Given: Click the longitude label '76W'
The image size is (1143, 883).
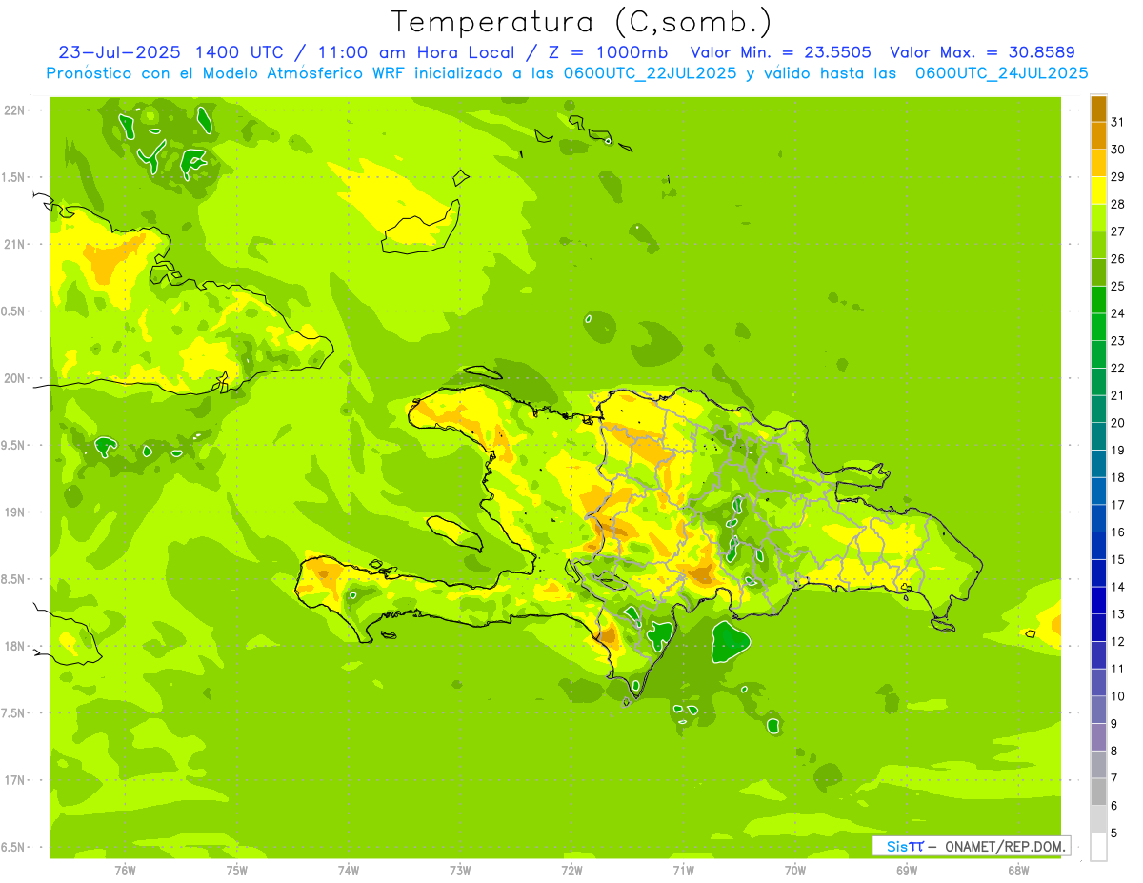Looking at the screenshot, I should pyautogui.click(x=125, y=871).
